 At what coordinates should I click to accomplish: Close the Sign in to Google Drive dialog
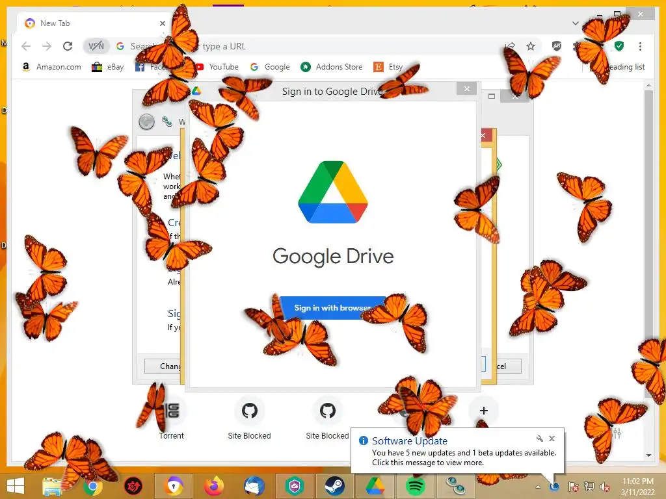coord(467,88)
